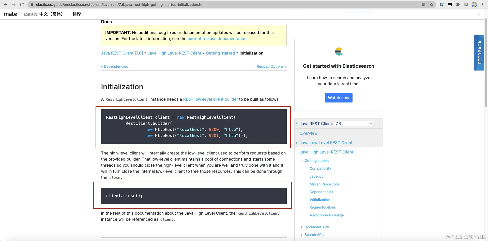488x241 pixels.
Task: Open the Asynchronous usage sidebar page
Action: [327, 215]
